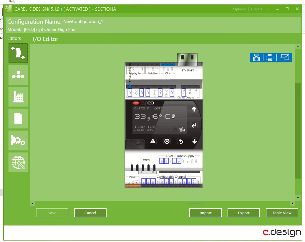Open the blank document editor icon
Viewport: 305px width, 242px height.
coord(18,119)
